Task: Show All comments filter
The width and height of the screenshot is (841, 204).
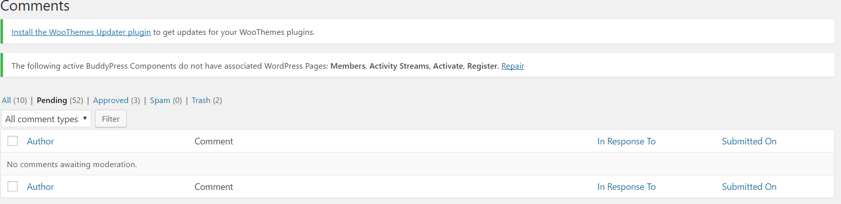Action: [7, 100]
